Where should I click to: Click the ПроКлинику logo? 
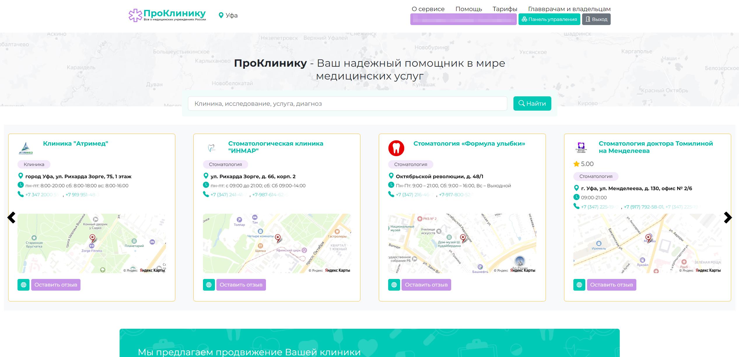pos(167,15)
